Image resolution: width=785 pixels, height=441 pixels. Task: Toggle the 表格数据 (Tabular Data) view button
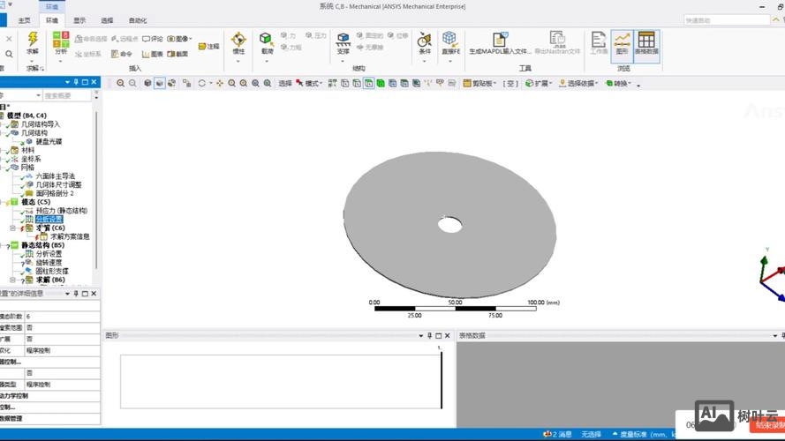pos(646,42)
